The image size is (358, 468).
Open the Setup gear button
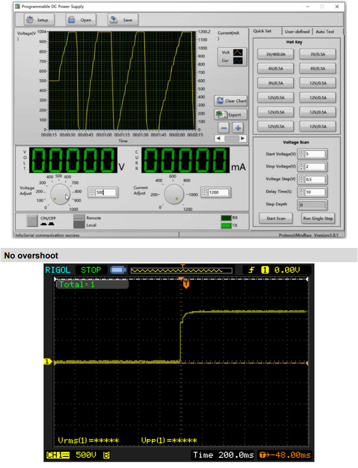39,20
